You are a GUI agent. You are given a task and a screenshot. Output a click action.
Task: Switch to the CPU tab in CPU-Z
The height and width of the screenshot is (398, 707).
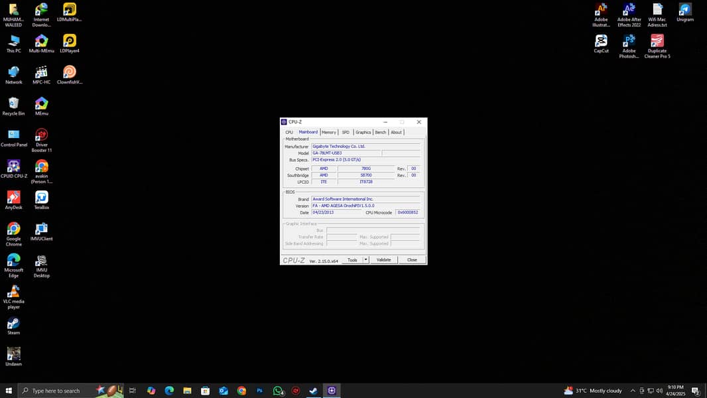(x=289, y=133)
